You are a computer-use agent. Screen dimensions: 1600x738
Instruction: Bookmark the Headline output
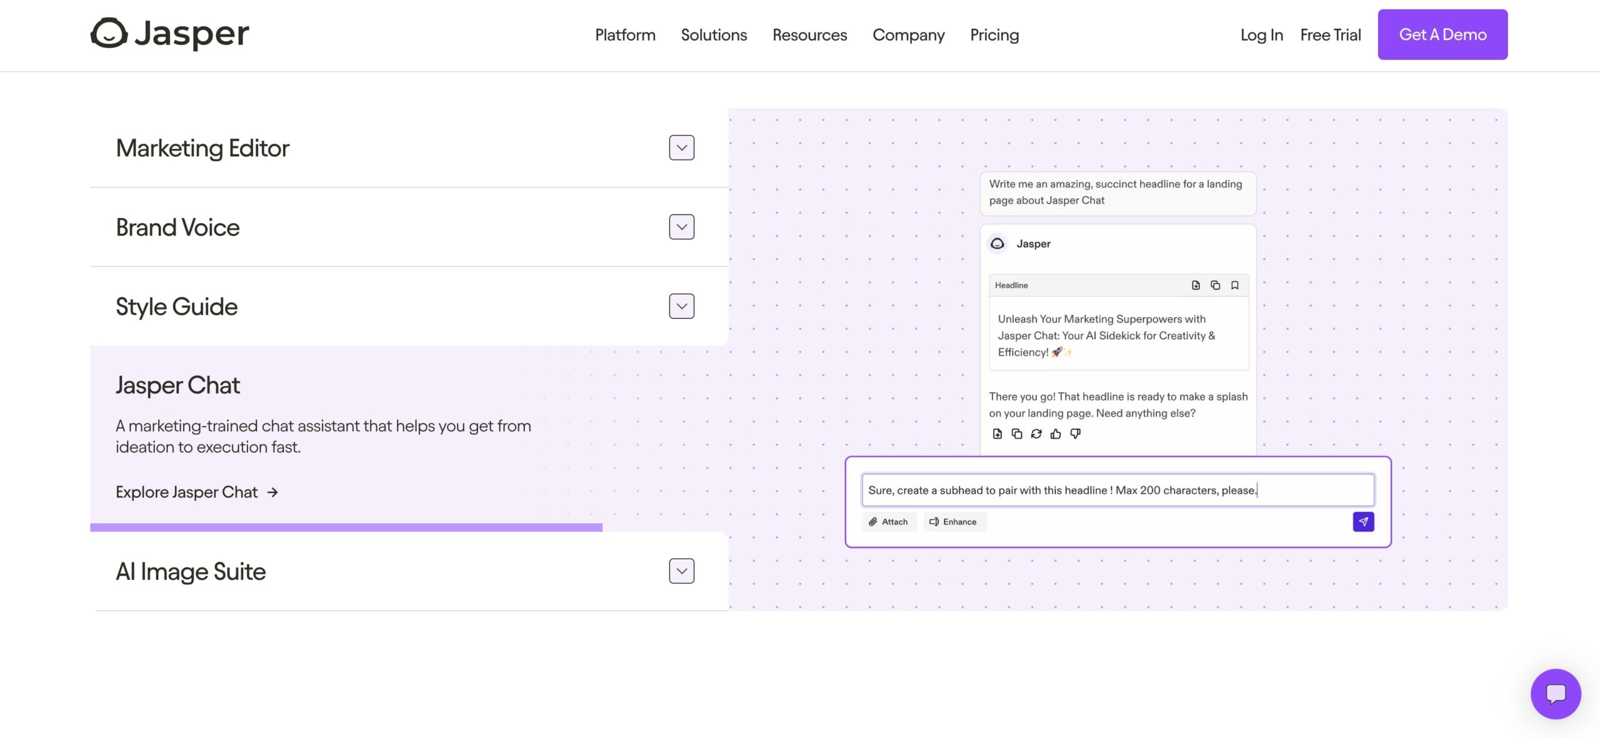click(1235, 285)
